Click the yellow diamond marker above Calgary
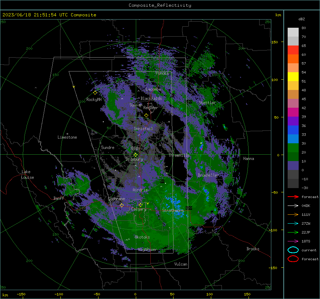The height and width of the screenshot is (299, 320). click(140, 205)
